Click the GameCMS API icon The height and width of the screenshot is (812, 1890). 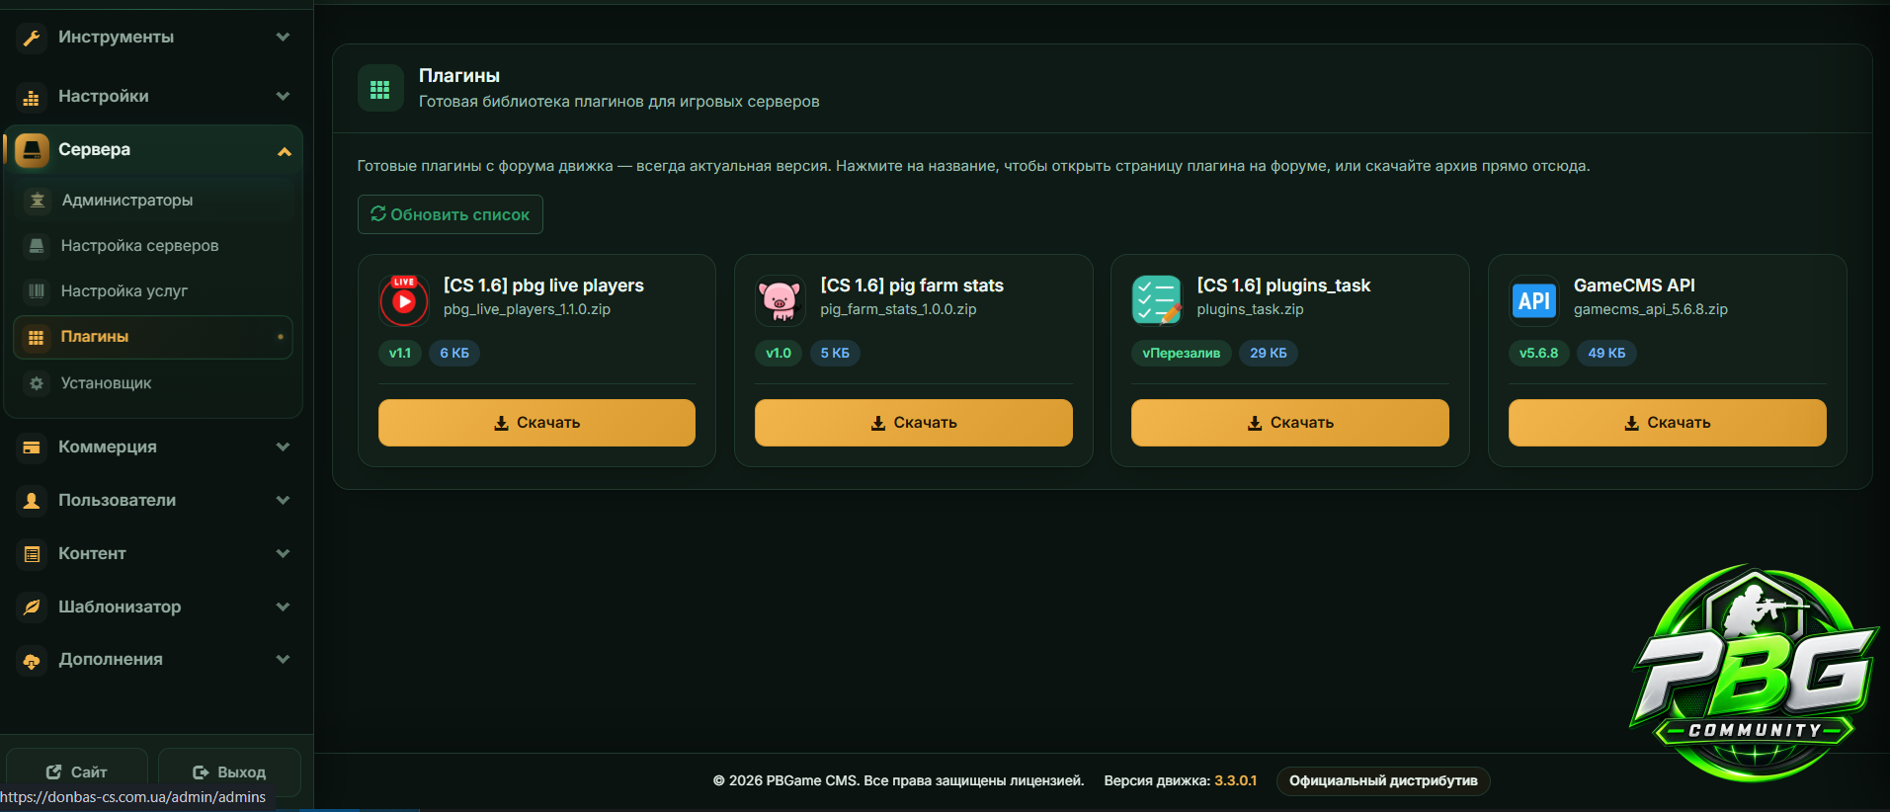pos(1533,300)
